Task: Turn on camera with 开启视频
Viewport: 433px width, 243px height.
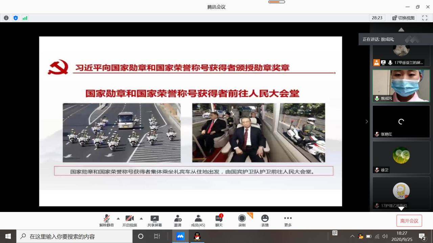Action: click(x=130, y=221)
